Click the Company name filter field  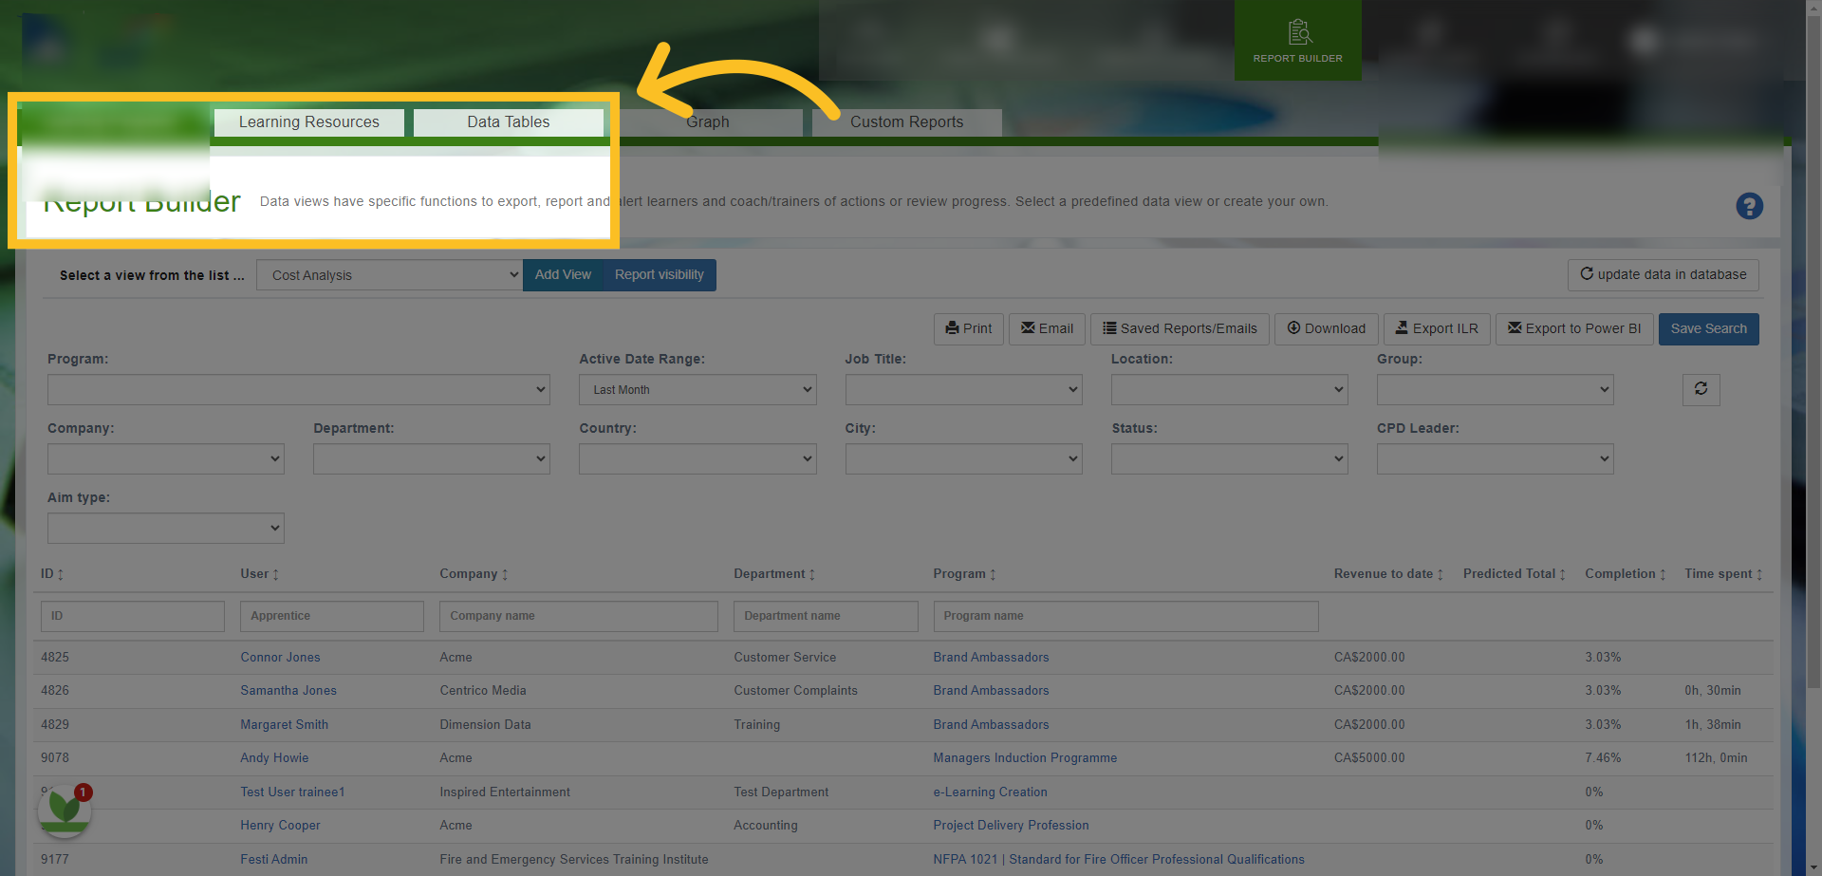click(579, 616)
